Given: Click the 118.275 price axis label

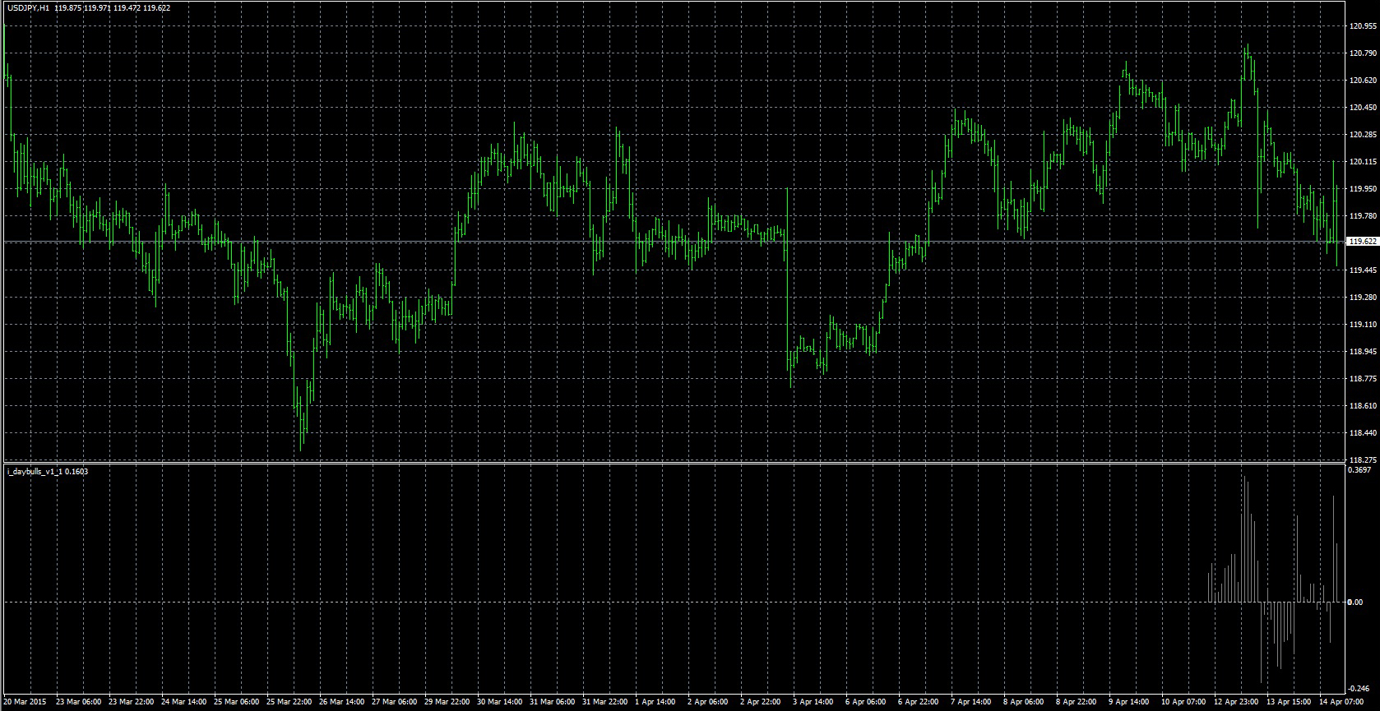Looking at the screenshot, I should point(1364,459).
